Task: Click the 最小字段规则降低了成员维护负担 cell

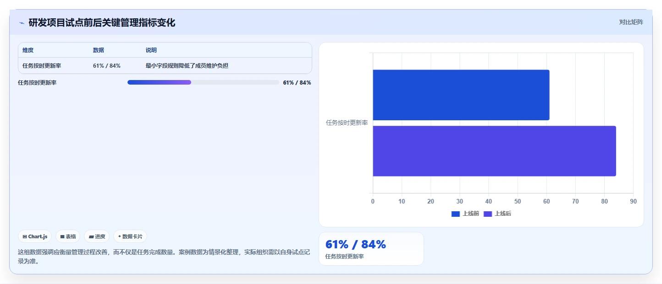Action: point(187,66)
